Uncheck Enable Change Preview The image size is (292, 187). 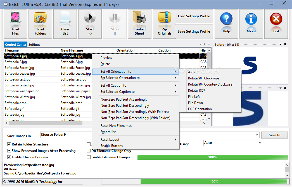tap(9, 157)
